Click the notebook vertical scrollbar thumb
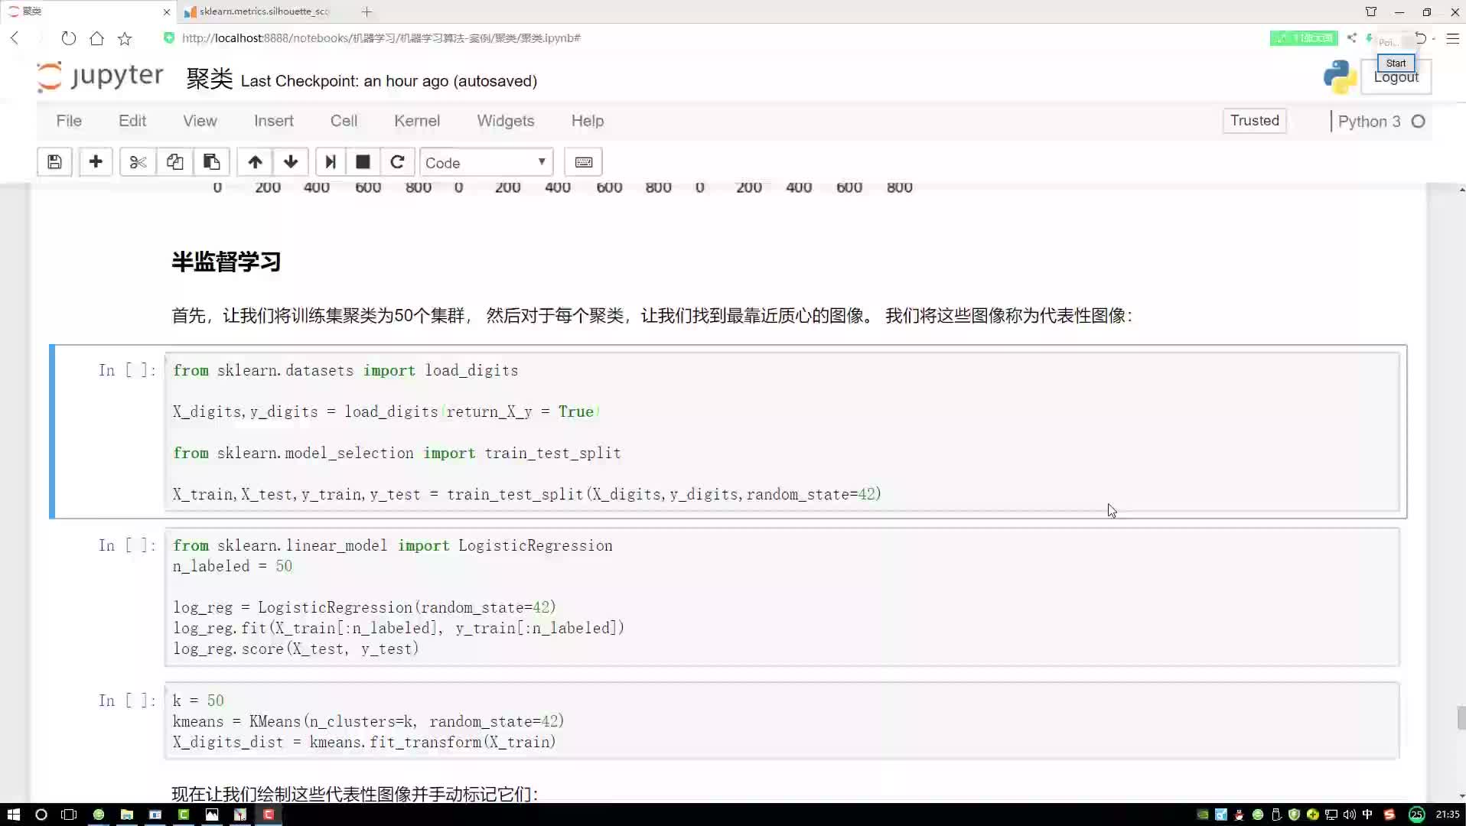 (x=1461, y=718)
